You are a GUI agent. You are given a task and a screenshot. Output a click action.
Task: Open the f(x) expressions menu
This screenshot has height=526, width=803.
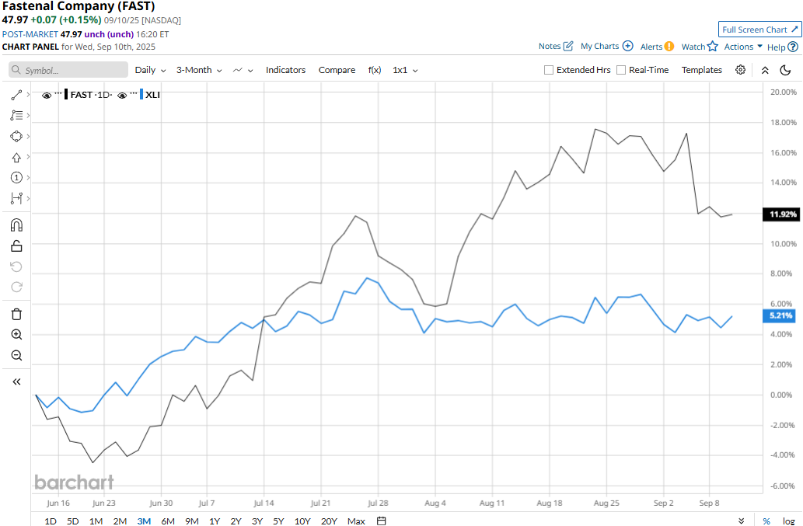point(375,70)
